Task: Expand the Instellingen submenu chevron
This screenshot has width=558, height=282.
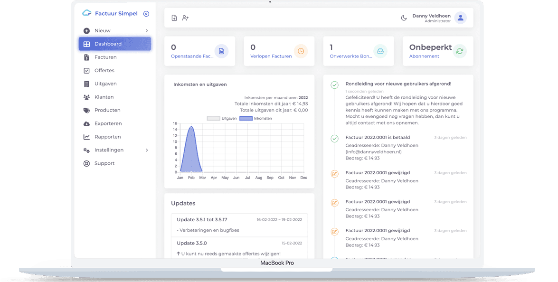Action: (146, 150)
